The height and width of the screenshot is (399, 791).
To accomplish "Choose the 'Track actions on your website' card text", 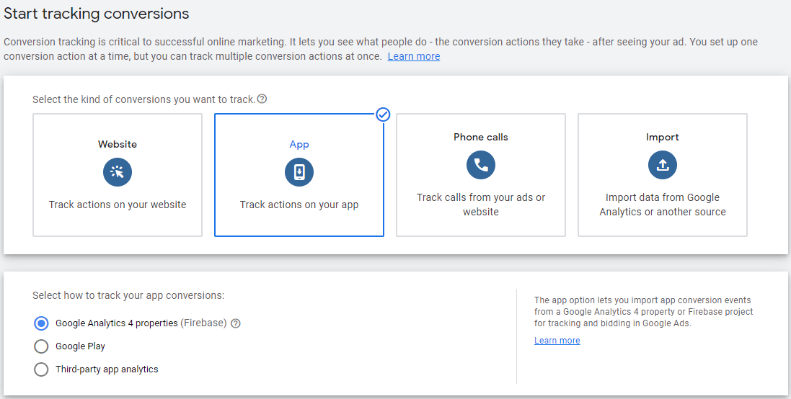I will [x=118, y=205].
